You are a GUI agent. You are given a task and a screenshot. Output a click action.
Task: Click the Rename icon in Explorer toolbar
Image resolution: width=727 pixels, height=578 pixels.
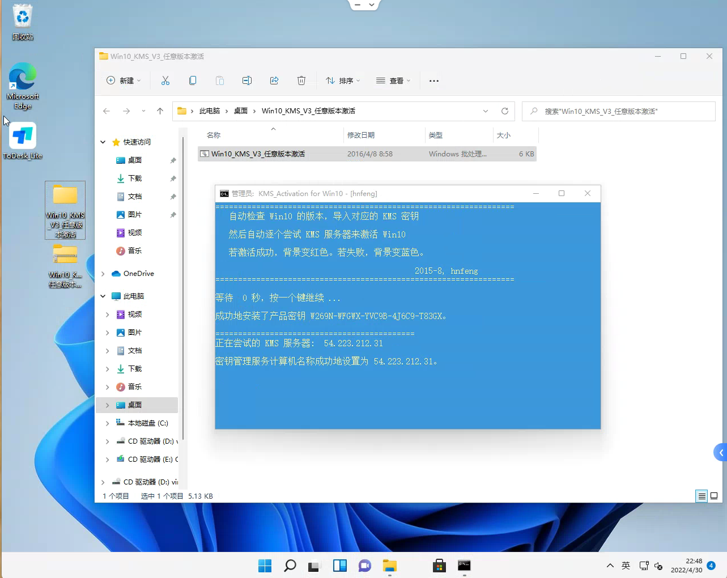click(x=247, y=81)
